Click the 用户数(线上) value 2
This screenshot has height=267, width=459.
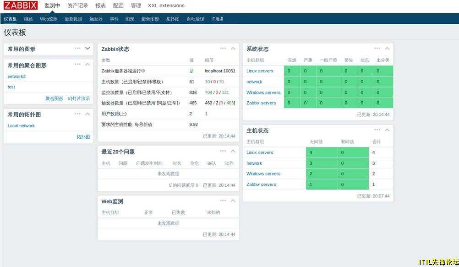click(x=191, y=114)
